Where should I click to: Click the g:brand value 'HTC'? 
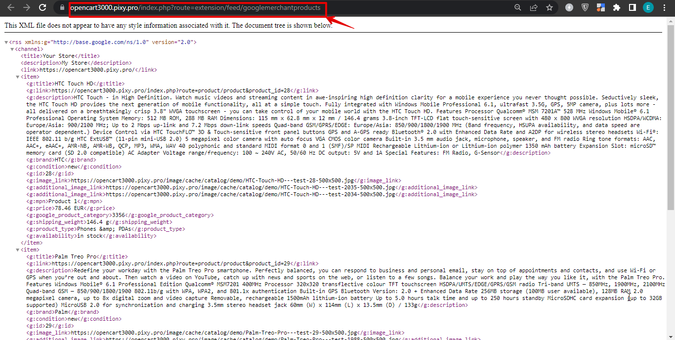click(60, 160)
